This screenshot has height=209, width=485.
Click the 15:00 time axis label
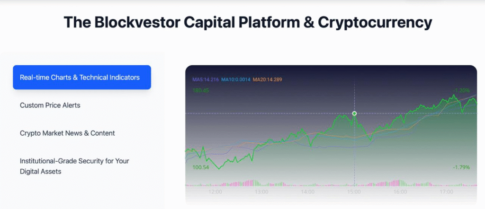click(x=354, y=192)
